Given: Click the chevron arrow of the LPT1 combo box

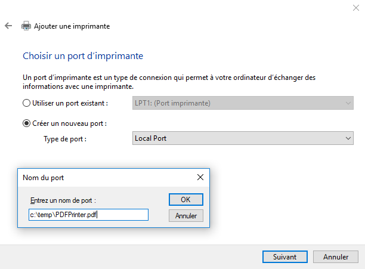Looking at the screenshot, I should click(348, 103).
